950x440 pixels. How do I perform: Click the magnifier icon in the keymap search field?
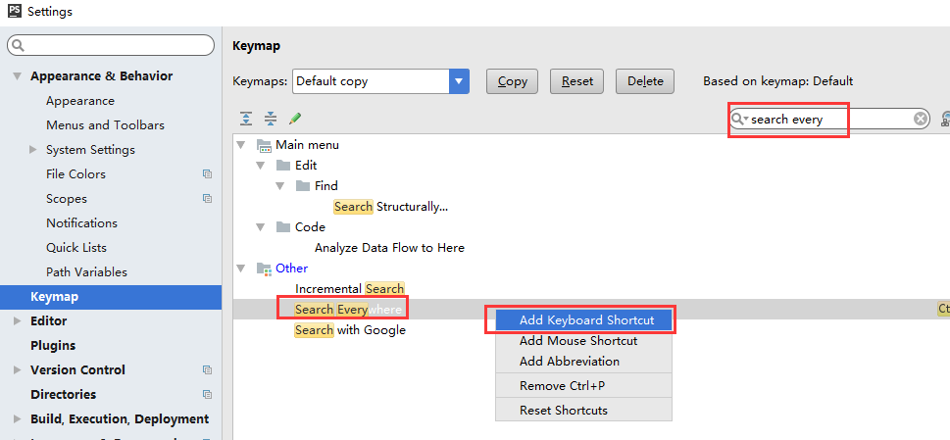[738, 119]
